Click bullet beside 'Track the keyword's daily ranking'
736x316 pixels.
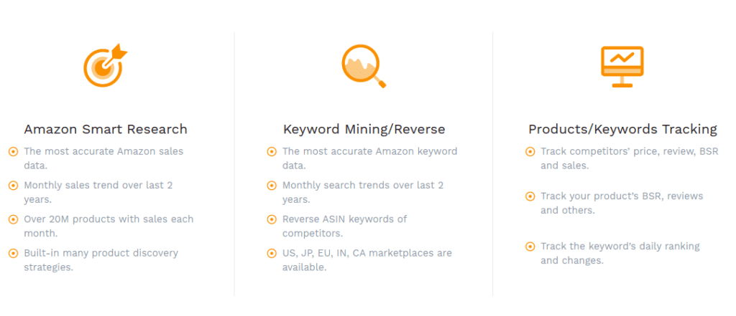(530, 246)
